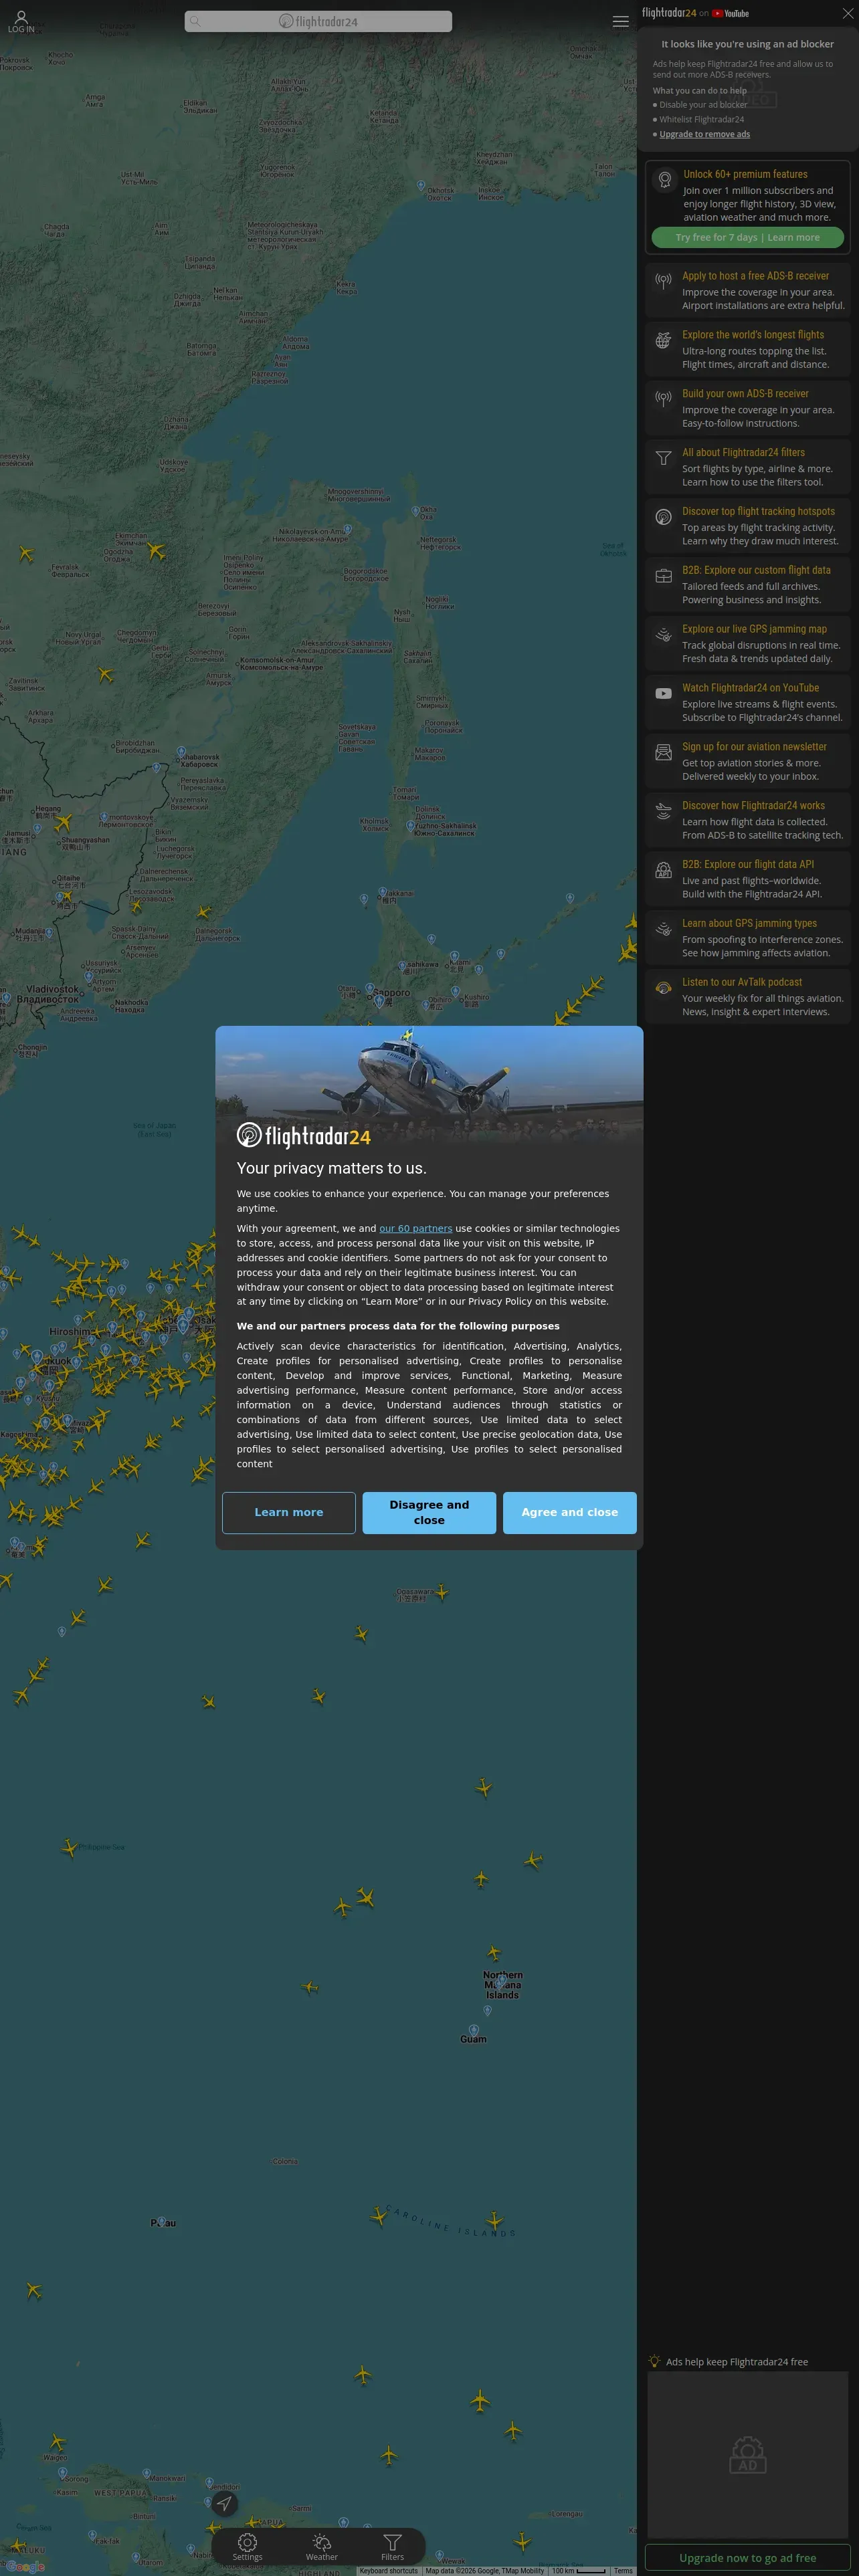
Task: Open the AvTalk podcast icon
Action: pyautogui.click(x=663, y=988)
